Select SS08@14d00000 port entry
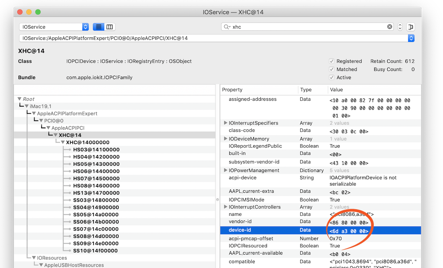443x268 pixels. coord(96,236)
